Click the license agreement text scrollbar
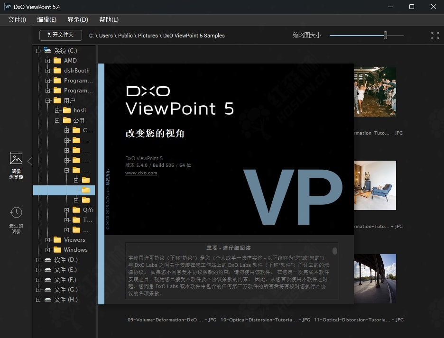Screen dimensions: 444x338 pyautogui.click(x=335, y=251)
